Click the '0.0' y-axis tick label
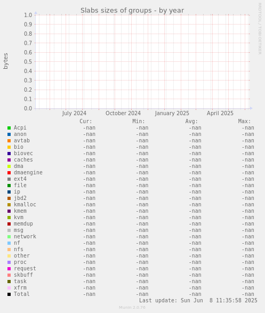The height and width of the screenshot is (313, 265). [28, 108]
